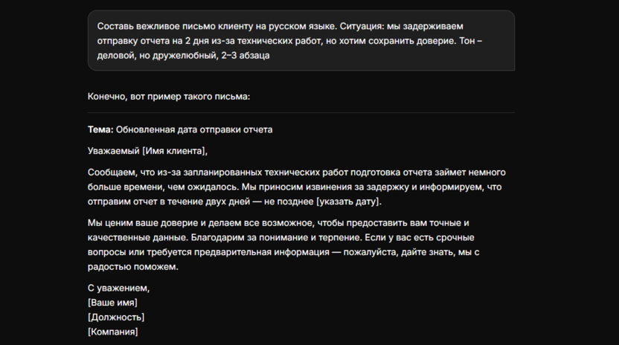
Task: Click the "[Должность]" placeholder
Action: [x=116, y=317]
